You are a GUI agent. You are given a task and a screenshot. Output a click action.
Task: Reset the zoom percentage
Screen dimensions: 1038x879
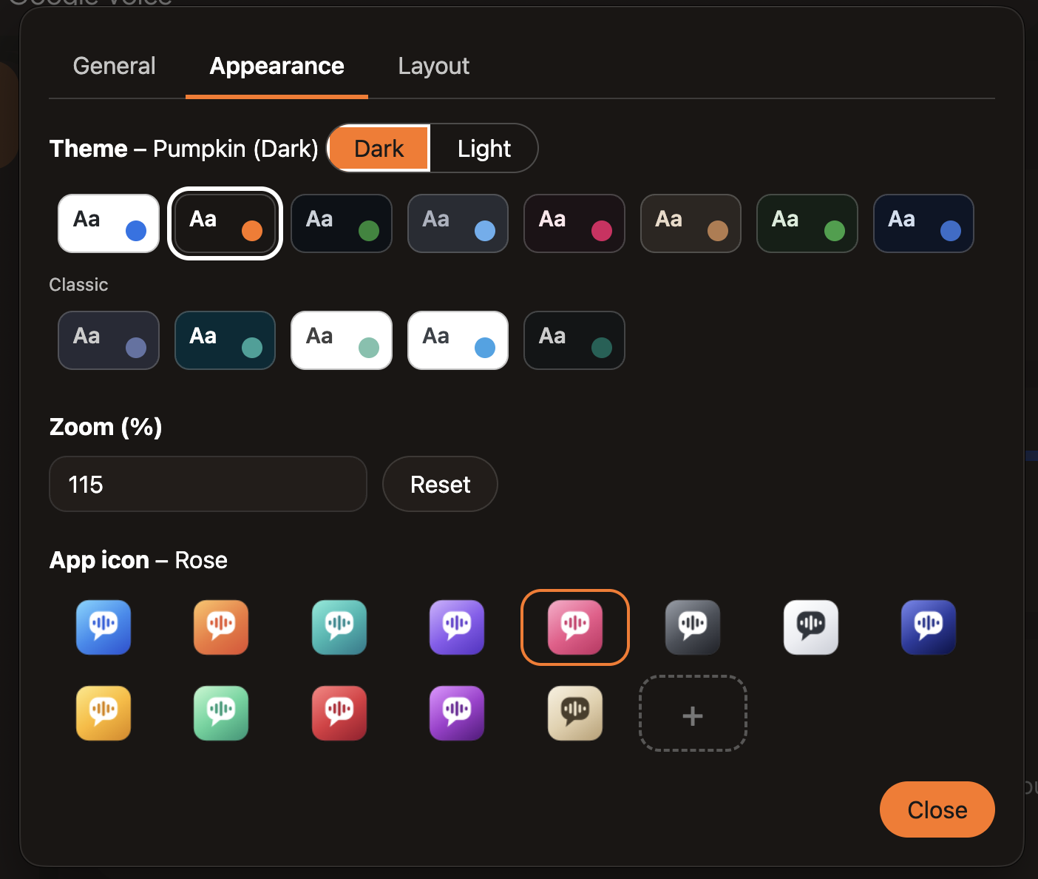[x=440, y=484]
